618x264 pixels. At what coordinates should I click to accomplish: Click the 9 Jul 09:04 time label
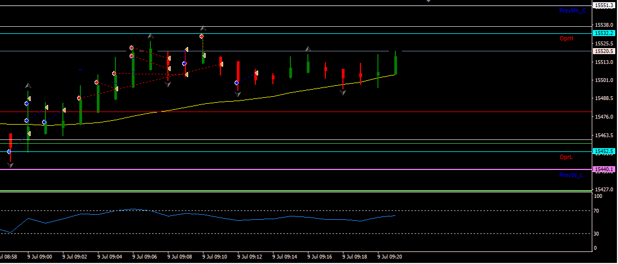click(110, 256)
